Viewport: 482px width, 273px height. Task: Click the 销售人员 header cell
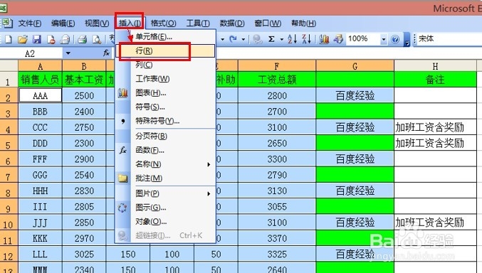[x=41, y=80]
